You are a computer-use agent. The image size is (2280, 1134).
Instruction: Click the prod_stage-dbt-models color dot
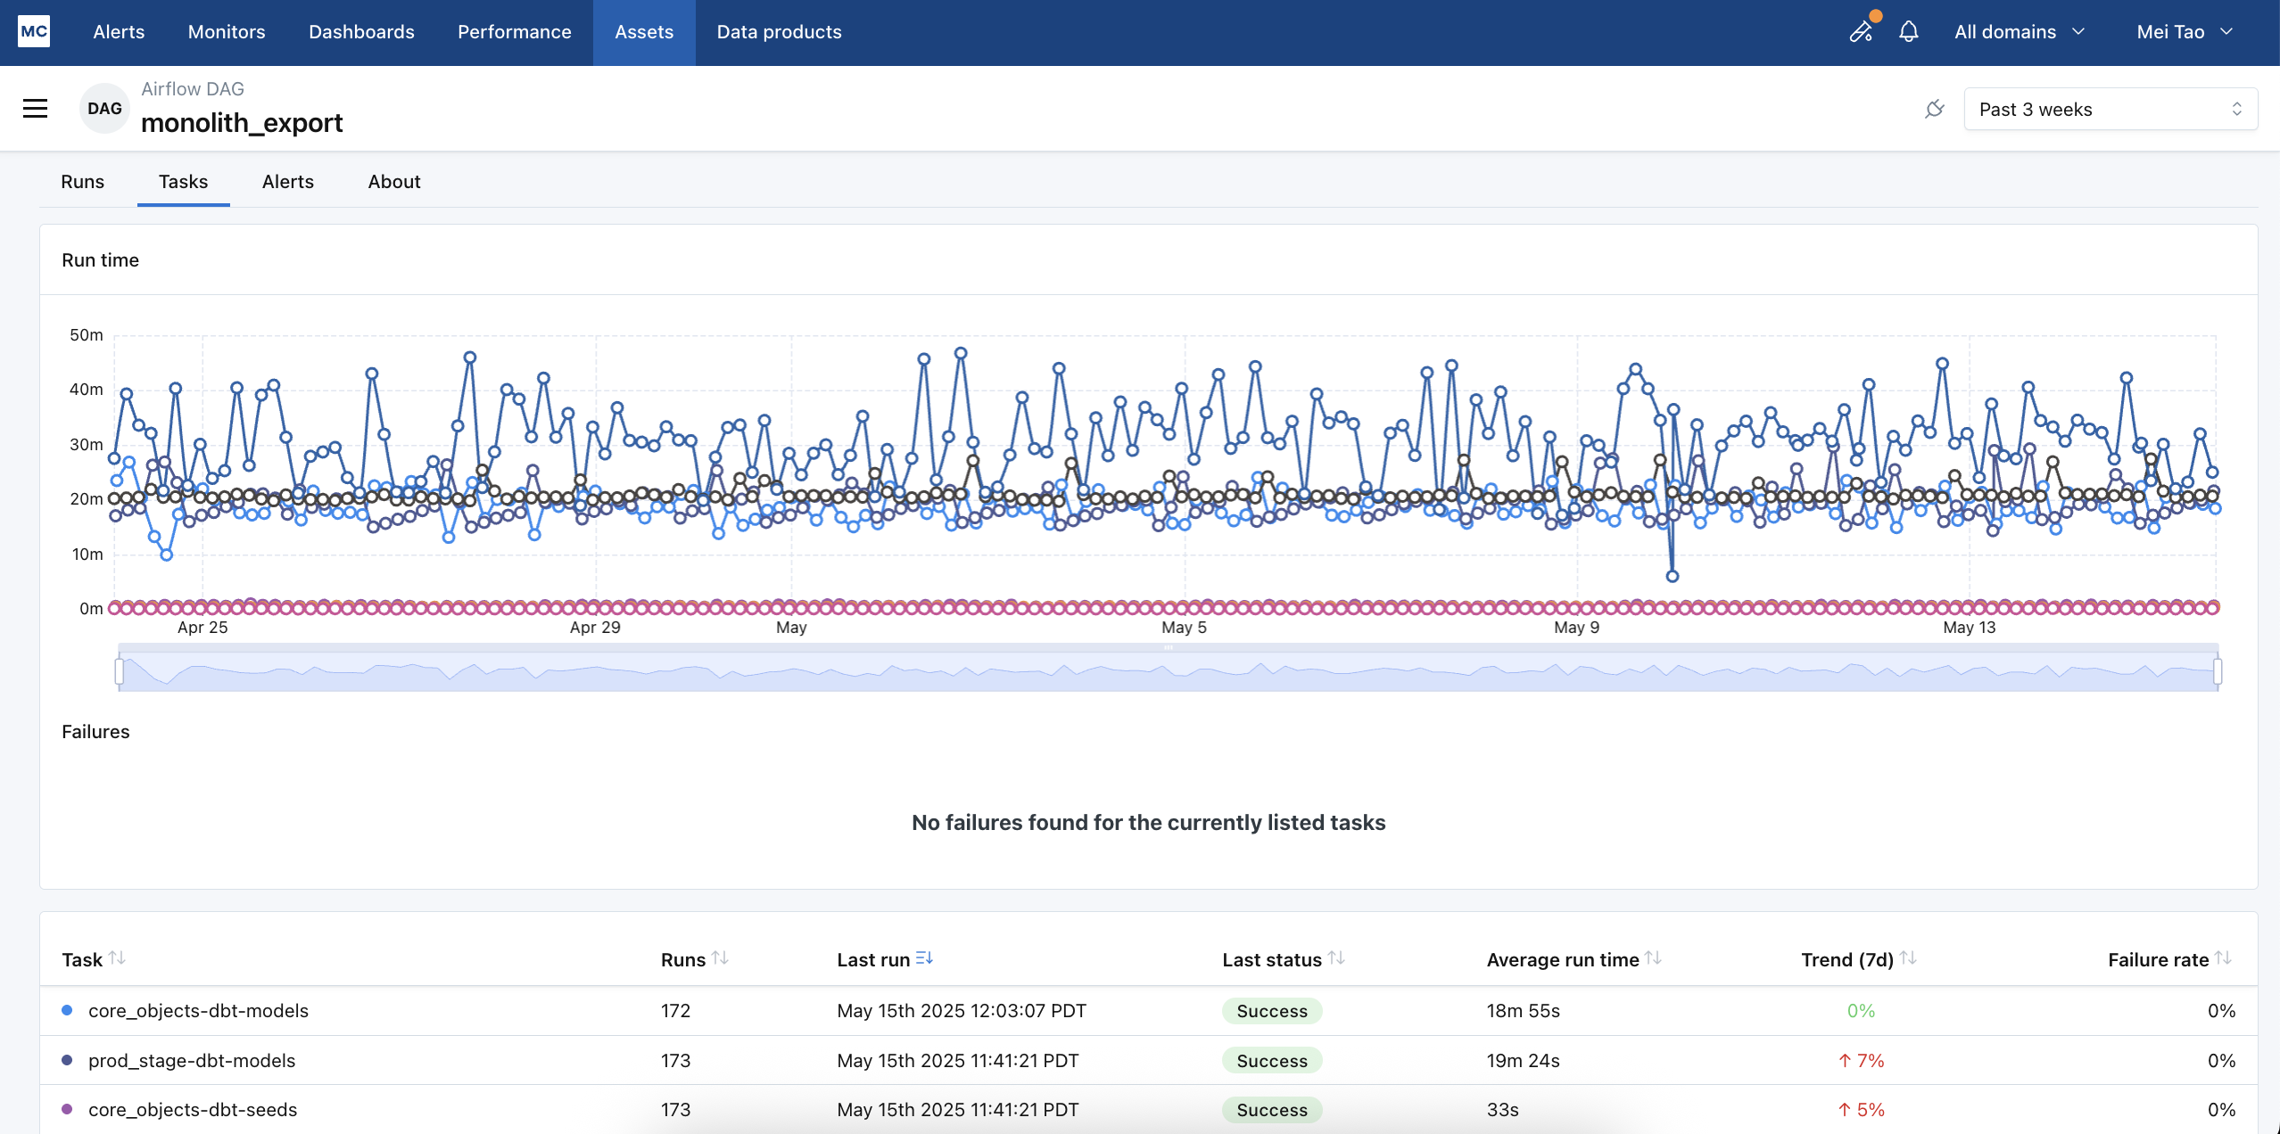[67, 1060]
